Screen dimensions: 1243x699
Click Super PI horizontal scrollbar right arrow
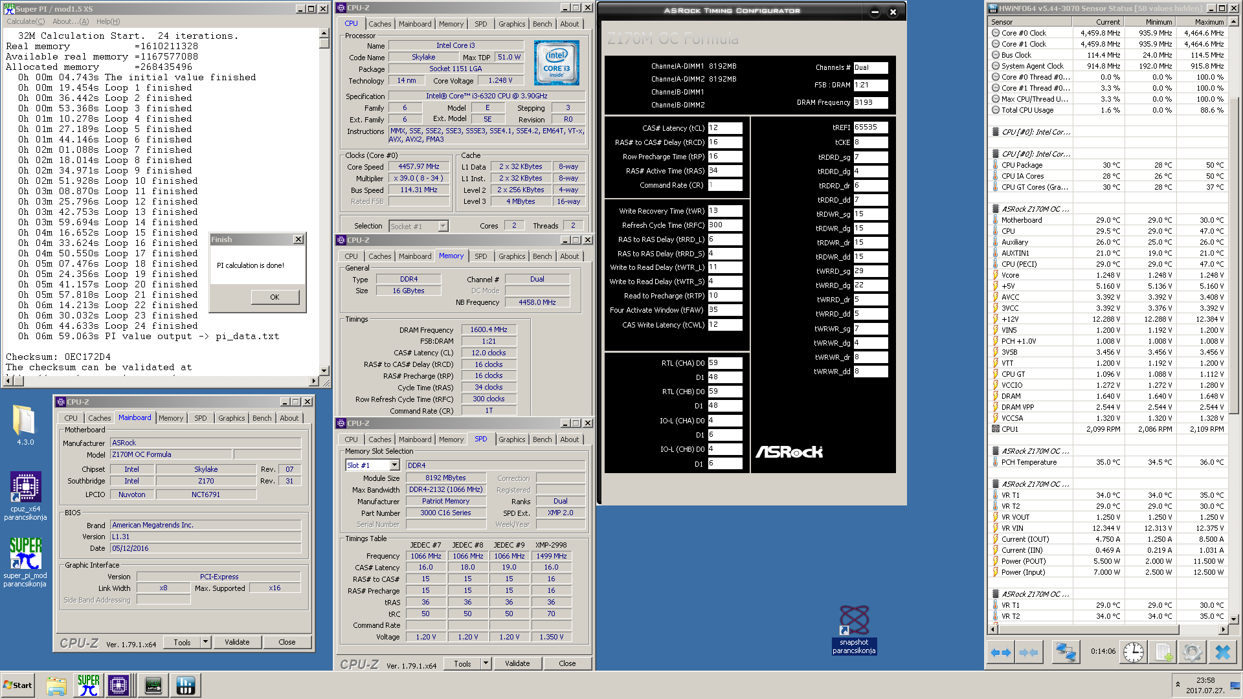coord(313,381)
